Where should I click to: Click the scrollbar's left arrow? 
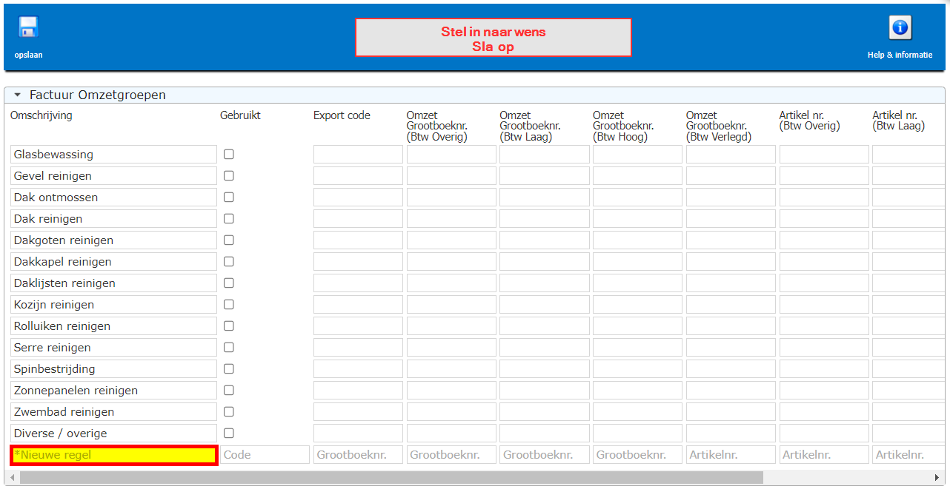[x=12, y=477]
